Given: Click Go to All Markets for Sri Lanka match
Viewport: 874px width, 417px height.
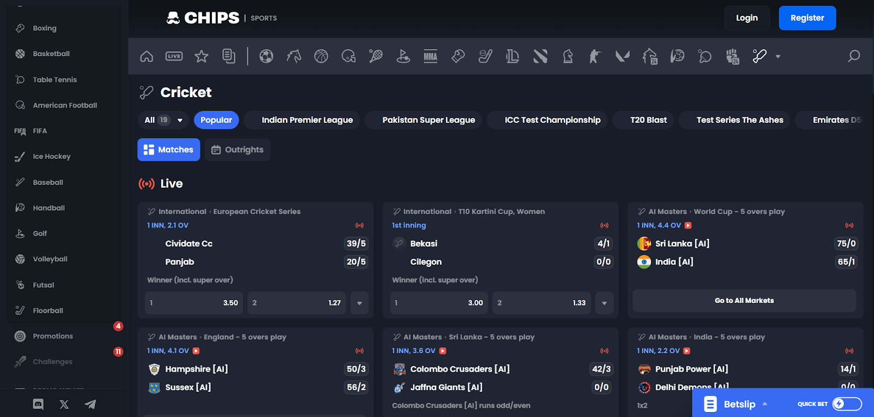Looking at the screenshot, I should pos(744,301).
